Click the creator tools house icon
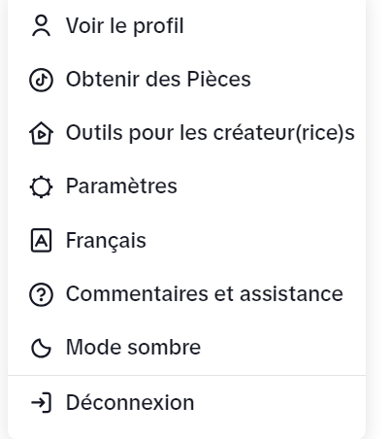Viewport: 391px width, 439px height. tap(41, 133)
